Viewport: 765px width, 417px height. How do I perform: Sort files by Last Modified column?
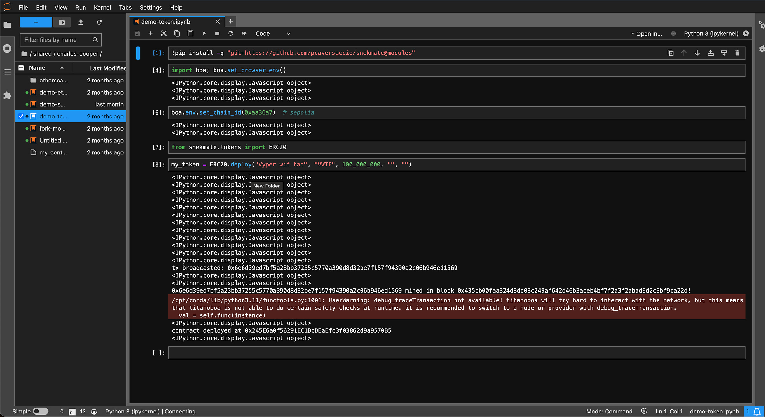tap(108, 68)
